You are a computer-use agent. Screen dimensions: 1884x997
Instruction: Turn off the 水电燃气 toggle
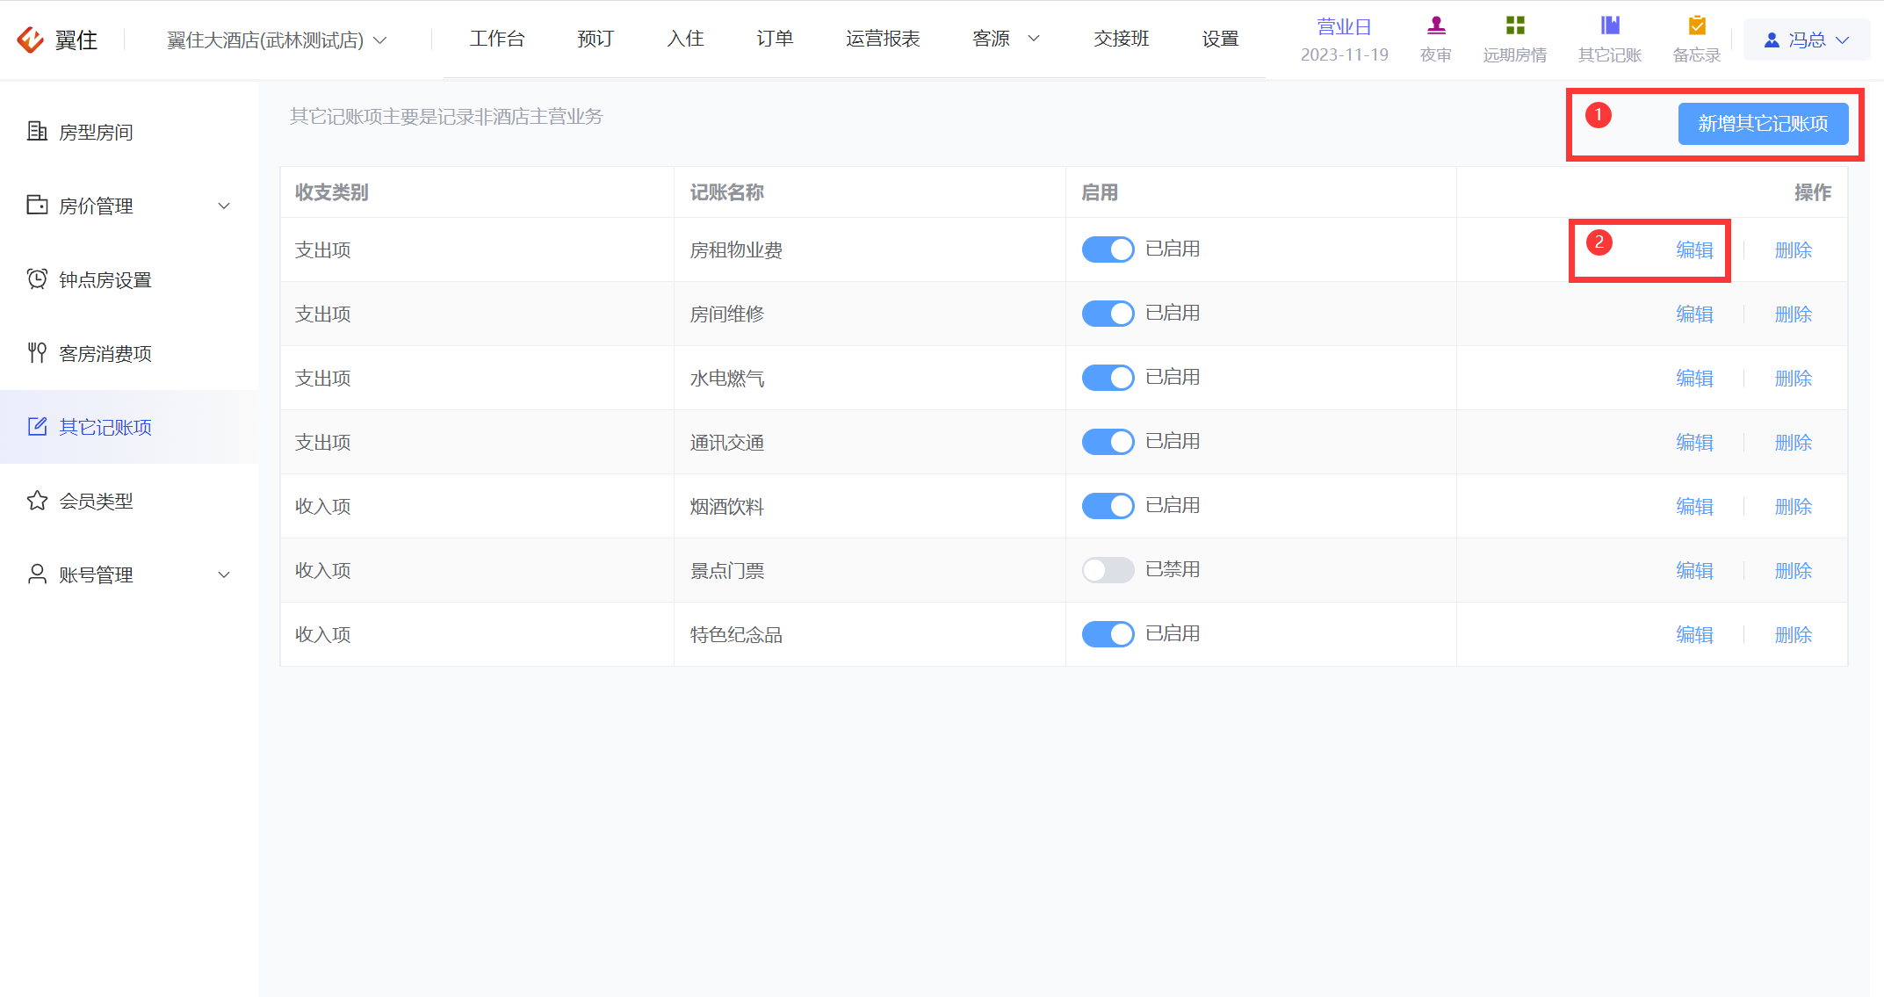(1108, 378)
